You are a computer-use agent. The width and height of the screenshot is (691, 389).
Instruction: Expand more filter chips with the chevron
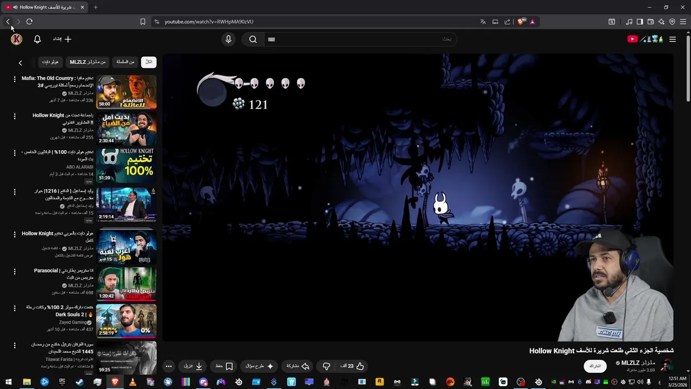[x=21, y=63]
